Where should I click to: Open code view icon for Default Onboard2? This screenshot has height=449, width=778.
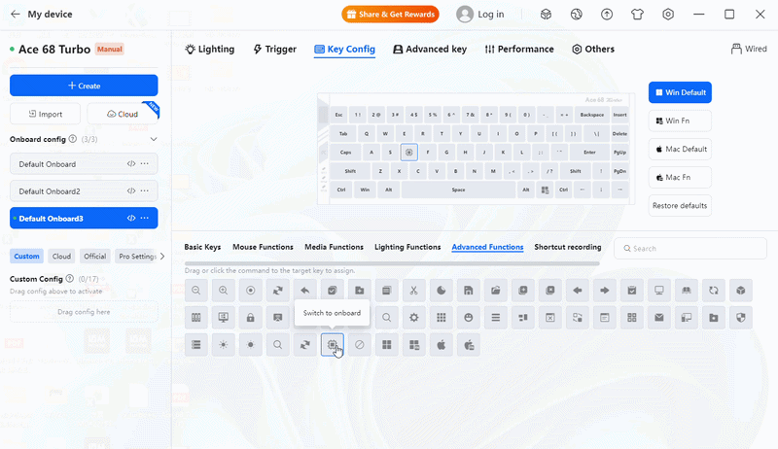click(131, 190)
